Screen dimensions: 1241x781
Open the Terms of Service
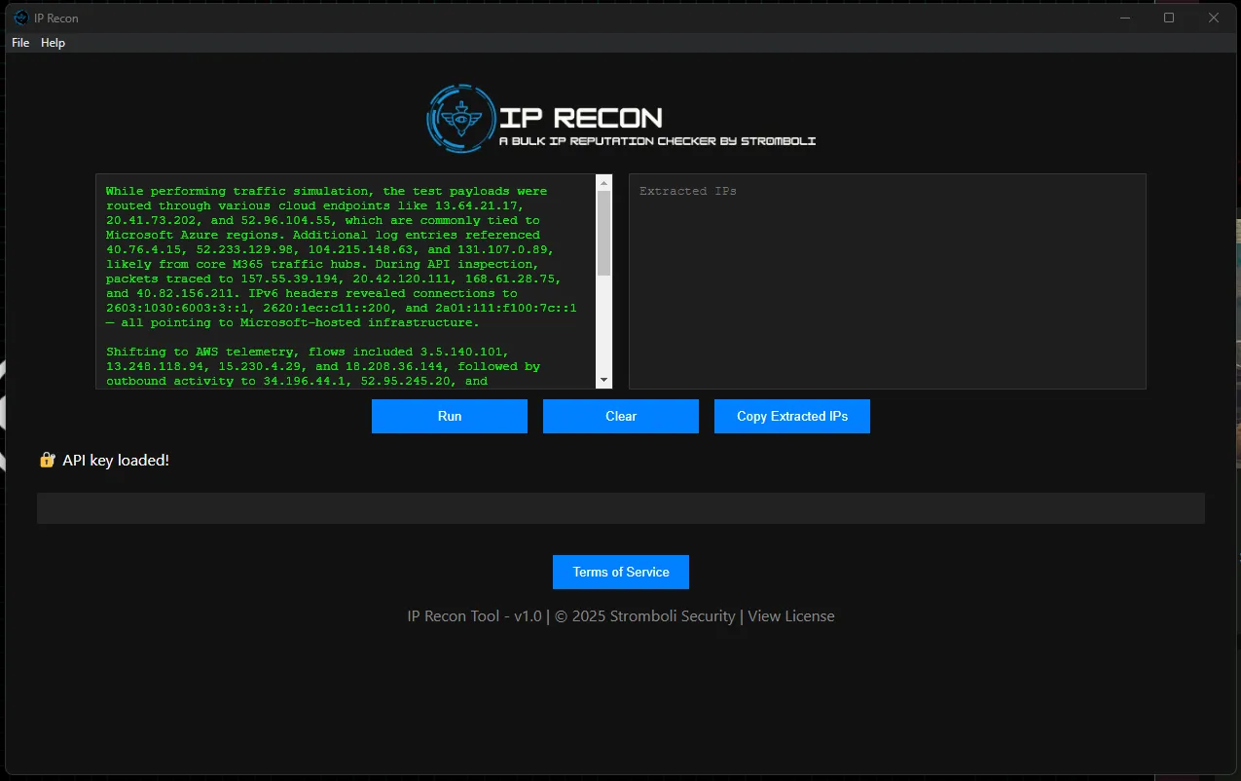(x=620, y=572)
